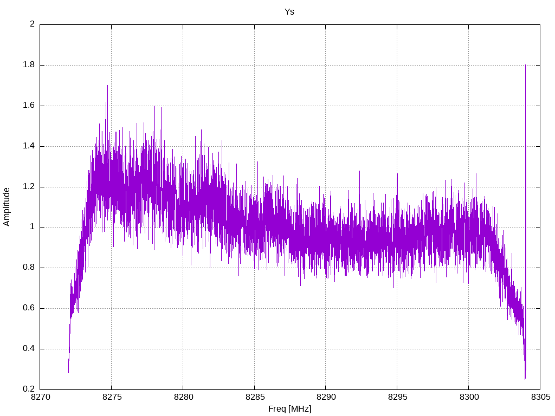Click the y-axis tick value 1.2
Viewport: 555px width, 416px height.
[x=29, y=186]
